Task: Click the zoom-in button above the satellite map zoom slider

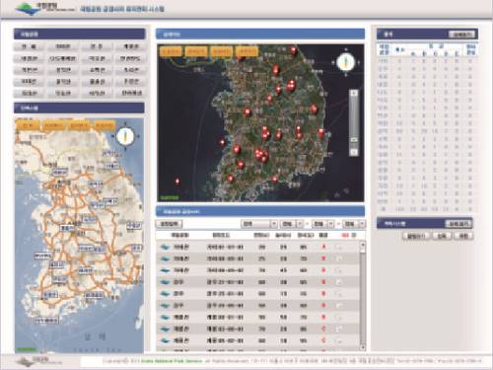Action: pyautogui.click(x=354, y=93)
